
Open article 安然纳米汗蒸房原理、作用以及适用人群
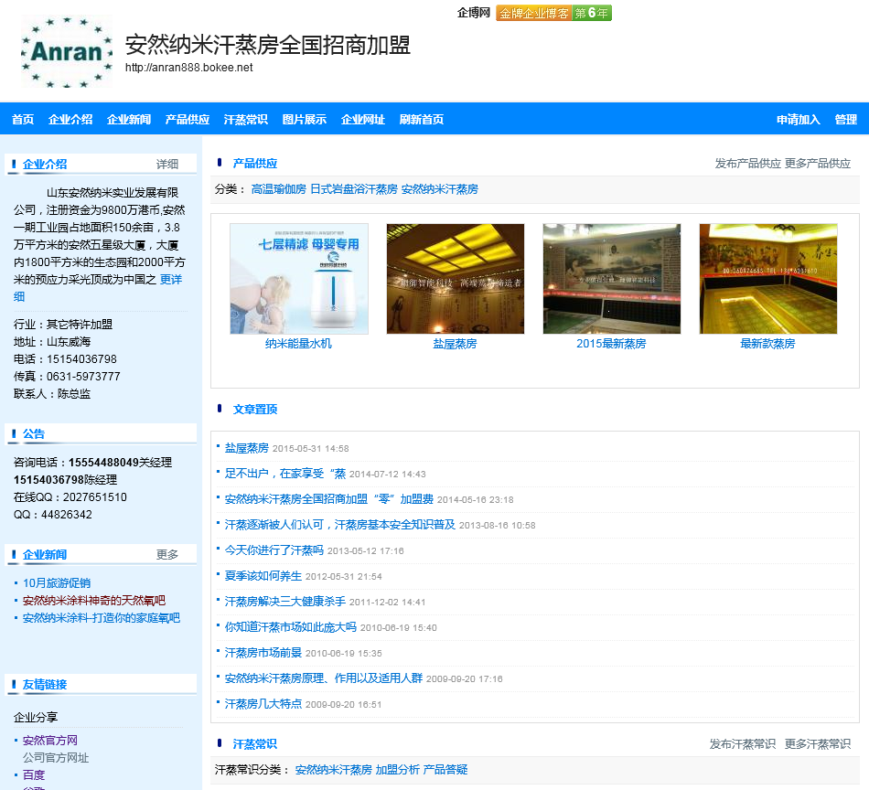(x=324, y=678)
